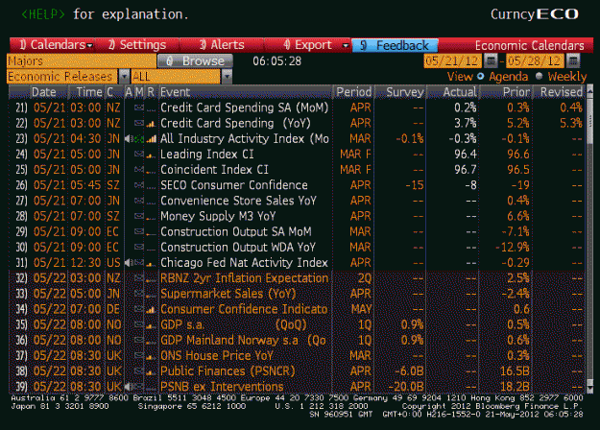Open the ALL filter dropdown arrow
This screenshot has width=600, height=430.
(x=227, y=77)
